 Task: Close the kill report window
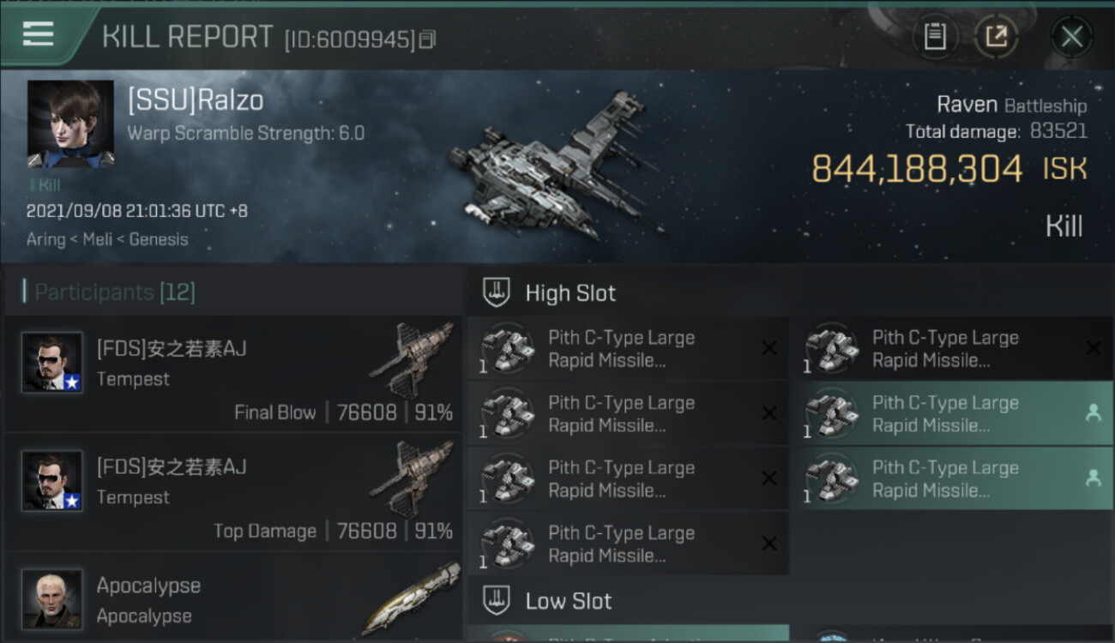coord(1071,37)
